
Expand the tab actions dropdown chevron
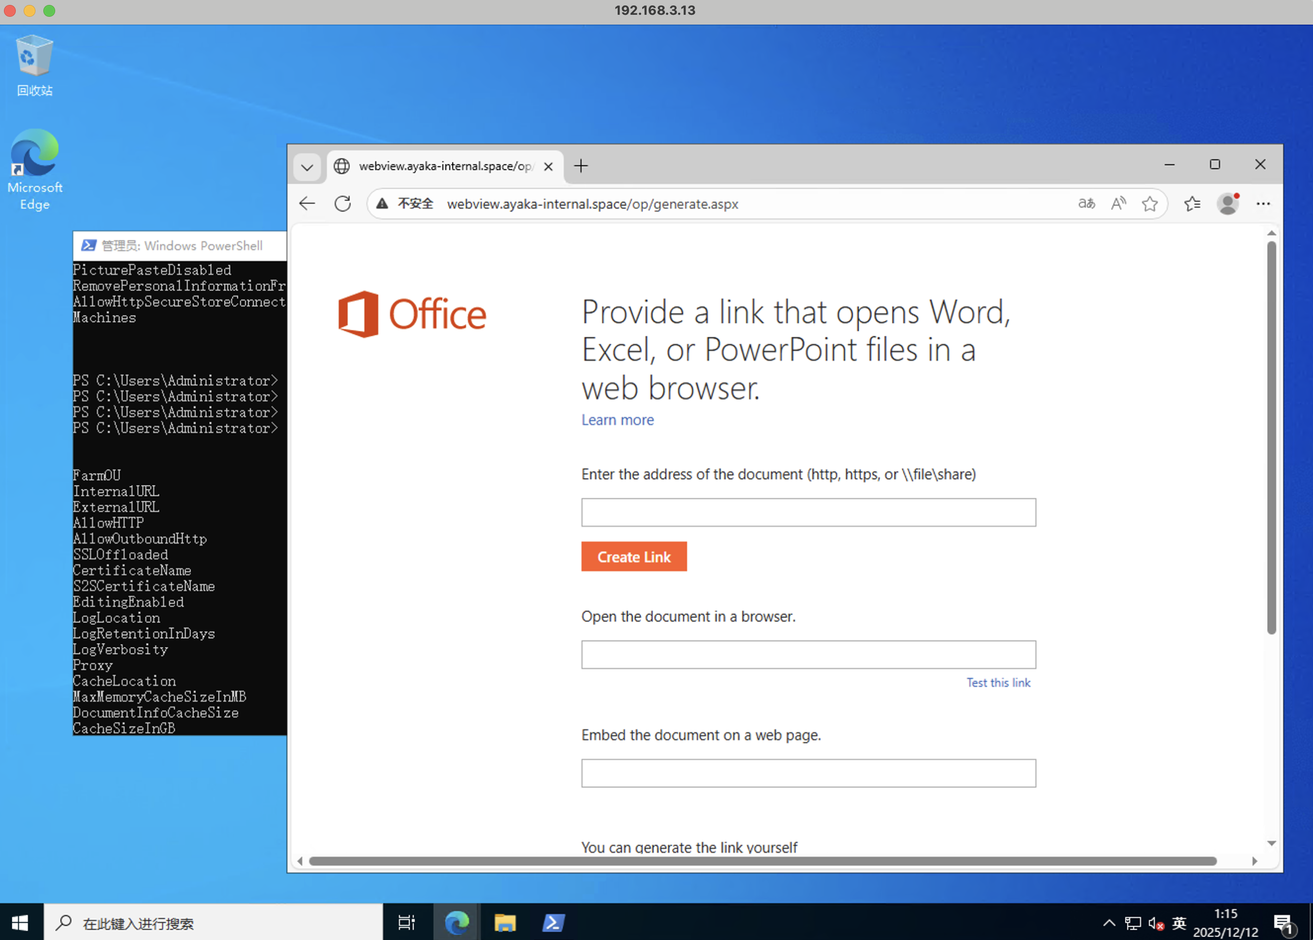(x=307, y=168)
